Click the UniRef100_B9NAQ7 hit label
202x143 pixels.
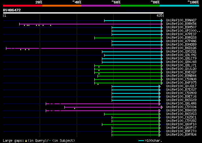point(181,20)
